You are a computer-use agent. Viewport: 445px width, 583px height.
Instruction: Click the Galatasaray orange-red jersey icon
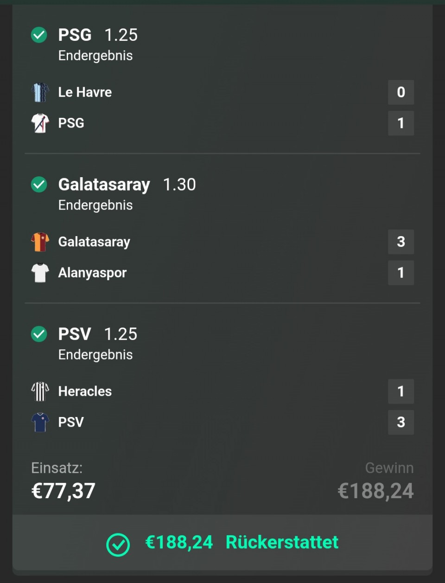[40, 242]
